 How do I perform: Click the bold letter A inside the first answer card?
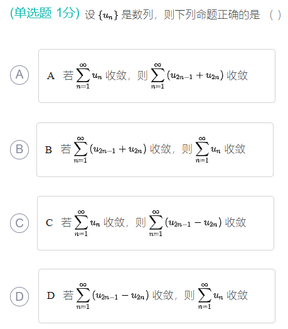click(51, 76)
